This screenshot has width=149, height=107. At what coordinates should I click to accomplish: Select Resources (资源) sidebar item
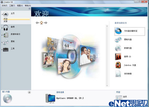[5, 21]
